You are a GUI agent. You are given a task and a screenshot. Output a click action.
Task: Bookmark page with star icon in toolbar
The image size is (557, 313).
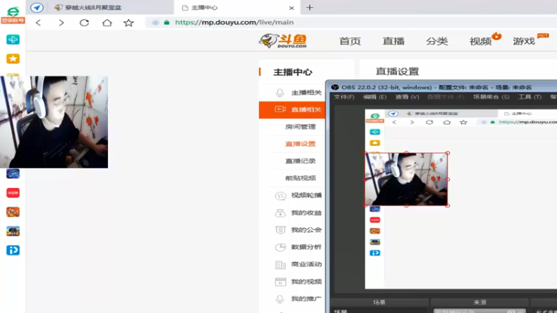[x=129, y=23]
